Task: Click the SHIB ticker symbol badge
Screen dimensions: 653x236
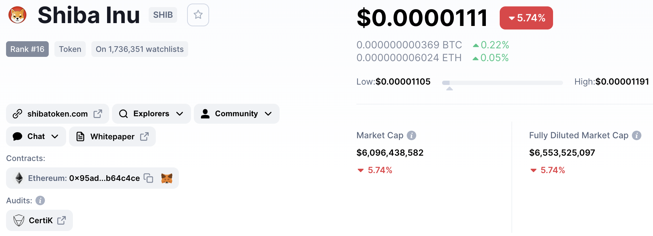Action: click(x=163, y=15)
